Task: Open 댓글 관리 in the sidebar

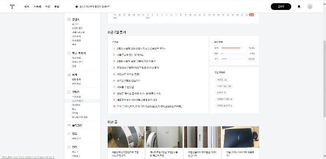Action: 76,58
